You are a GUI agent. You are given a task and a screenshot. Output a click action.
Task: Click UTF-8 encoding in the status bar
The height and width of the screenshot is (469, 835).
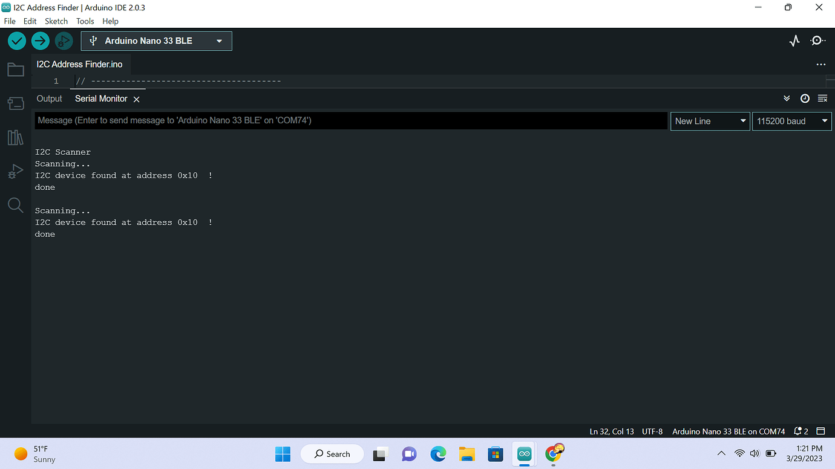click(x=652, y=431)
